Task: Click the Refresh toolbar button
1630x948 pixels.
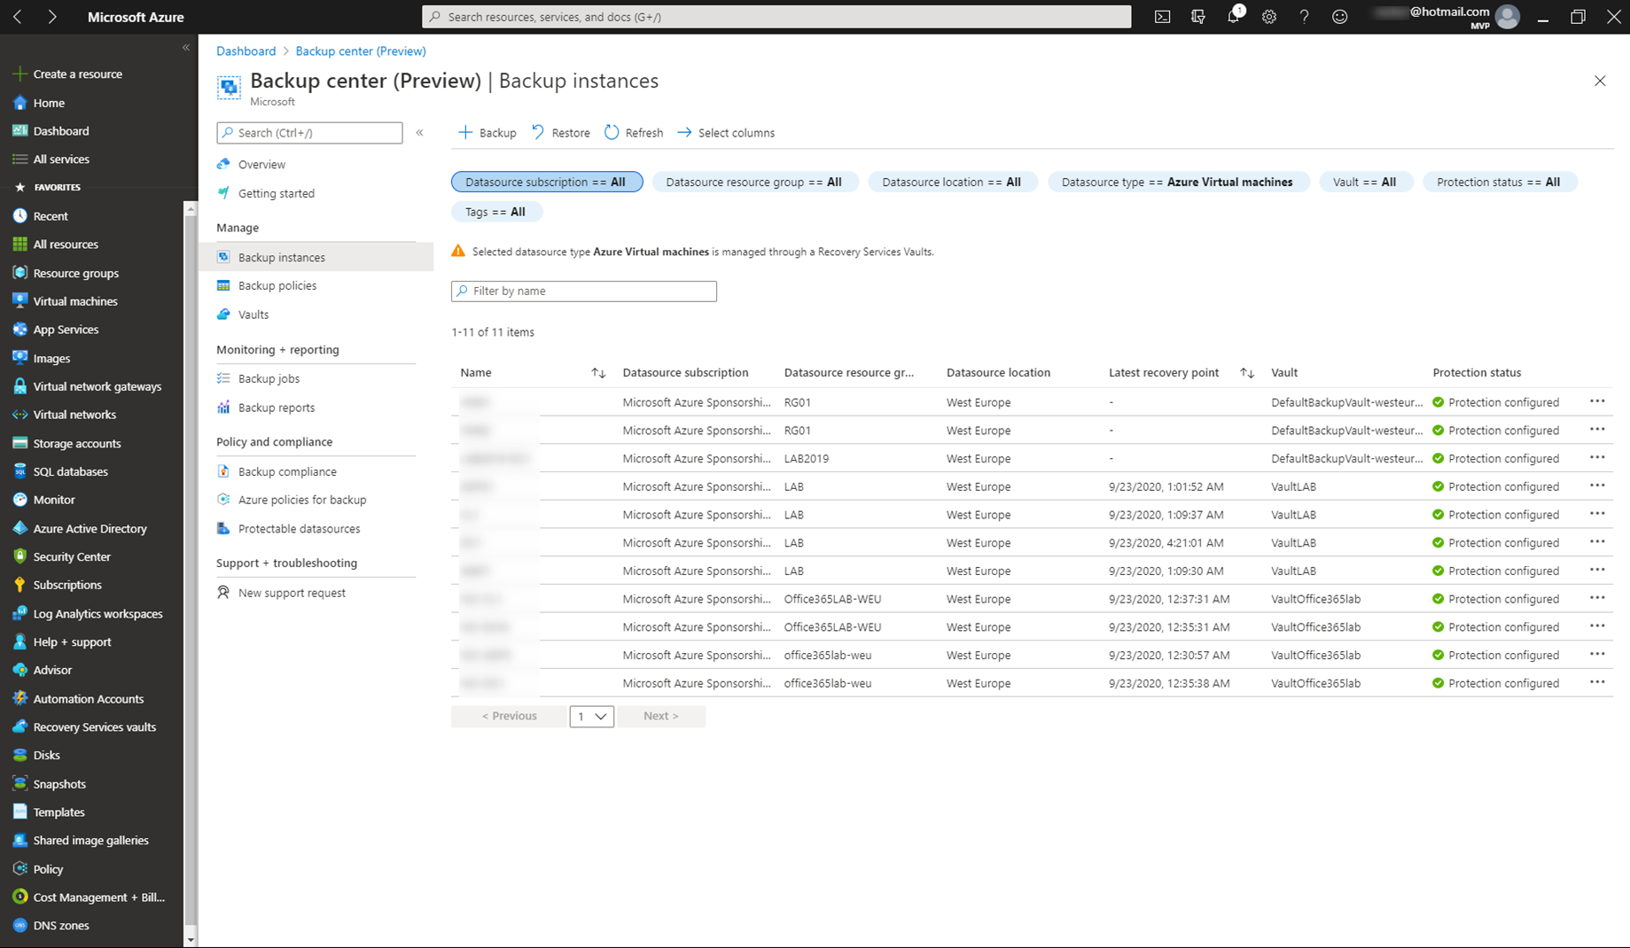Action: pyautogui.click(x=634, y=133)
